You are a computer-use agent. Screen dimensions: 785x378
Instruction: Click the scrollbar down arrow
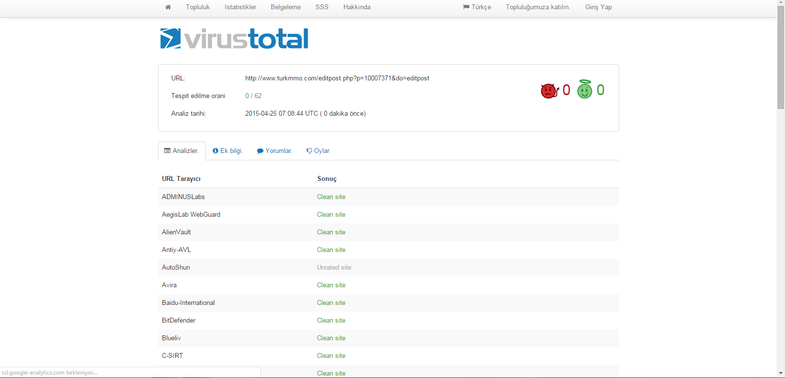tap(781, 374)
